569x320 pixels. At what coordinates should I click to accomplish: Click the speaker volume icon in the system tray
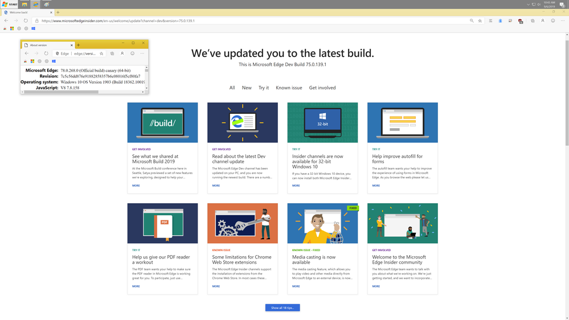point(539,5)
